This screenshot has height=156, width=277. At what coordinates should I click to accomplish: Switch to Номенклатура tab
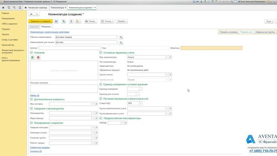58,8
